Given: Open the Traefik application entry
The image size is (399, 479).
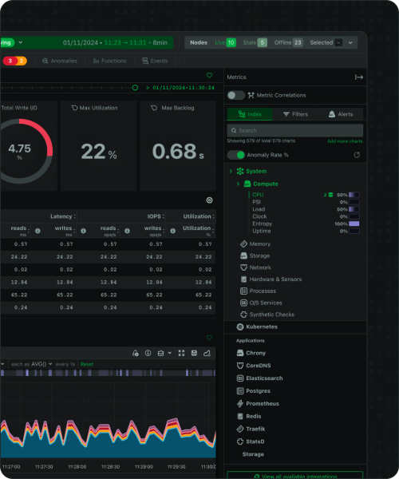Looking at the screenshot, I should pyautogui.click(x=251, y=429).
